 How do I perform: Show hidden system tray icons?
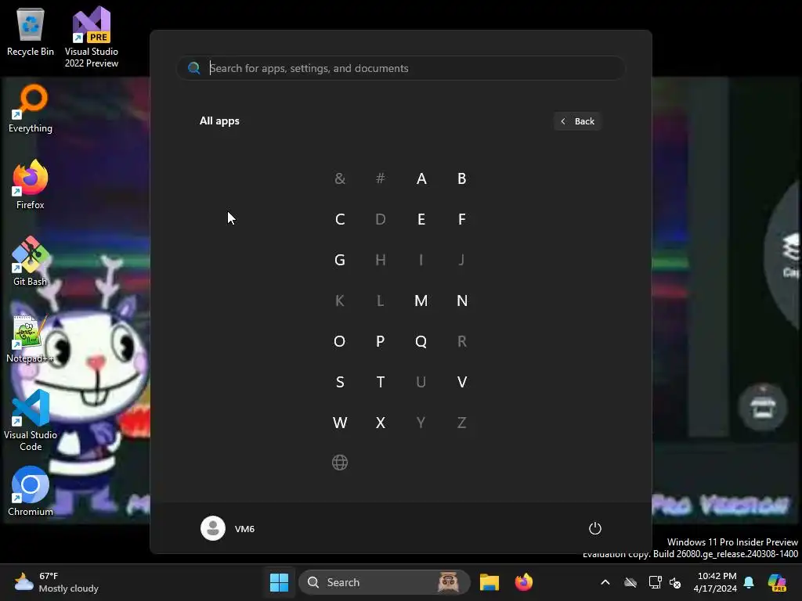pos(605,582)
